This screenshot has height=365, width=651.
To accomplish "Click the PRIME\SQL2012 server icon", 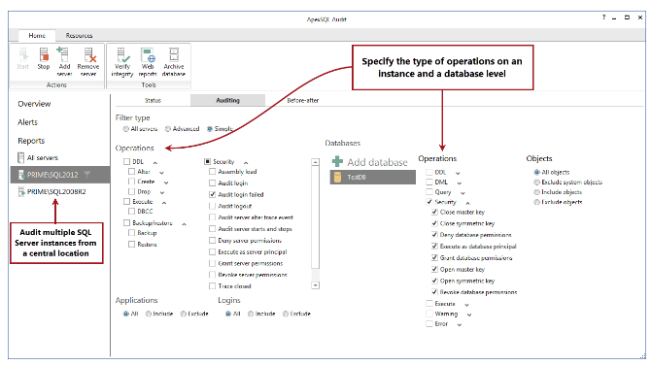I will pos(21,175).
